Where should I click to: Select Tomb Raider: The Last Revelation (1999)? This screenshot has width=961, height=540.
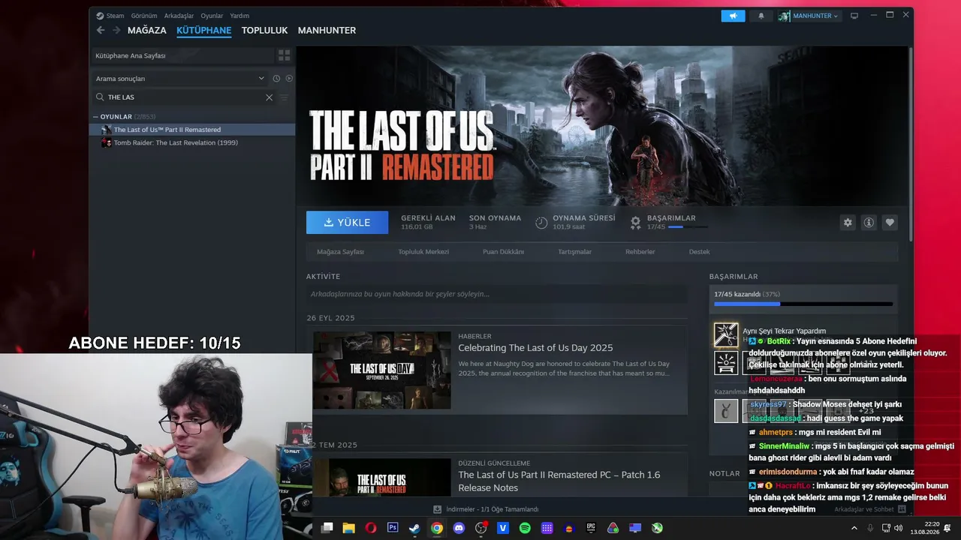193,142
